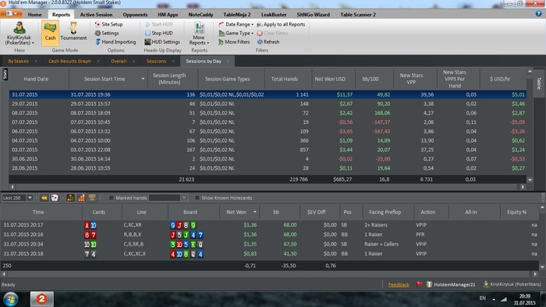Open the application menu orb button
546x307 pixels.
pos(11,14)
